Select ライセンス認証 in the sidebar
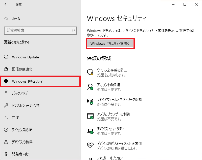 (22, 130)
